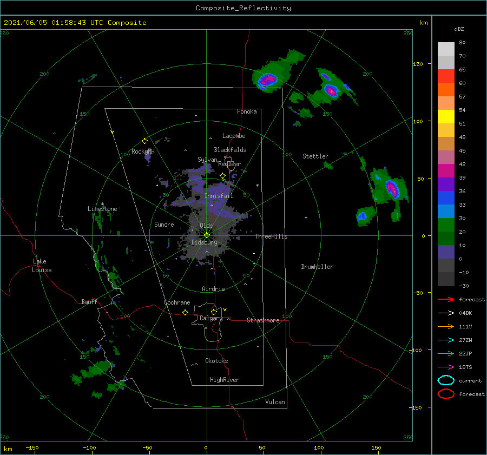Image resolution: width=487 pixels, height=455 pixels.
Task: Click the cyan 'current' ellipse icon
Action: pos(446,380)
